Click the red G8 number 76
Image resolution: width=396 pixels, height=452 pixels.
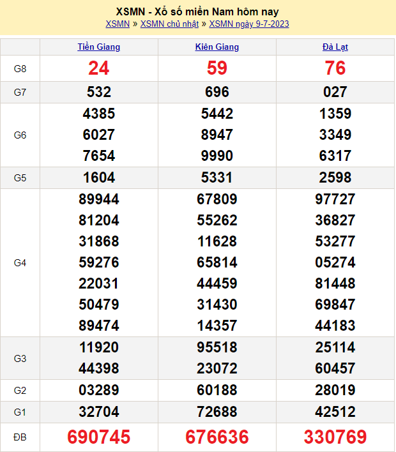coord(335,68)
